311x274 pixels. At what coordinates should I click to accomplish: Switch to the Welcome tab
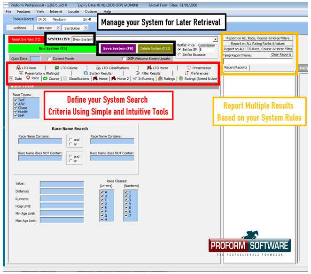20,28
